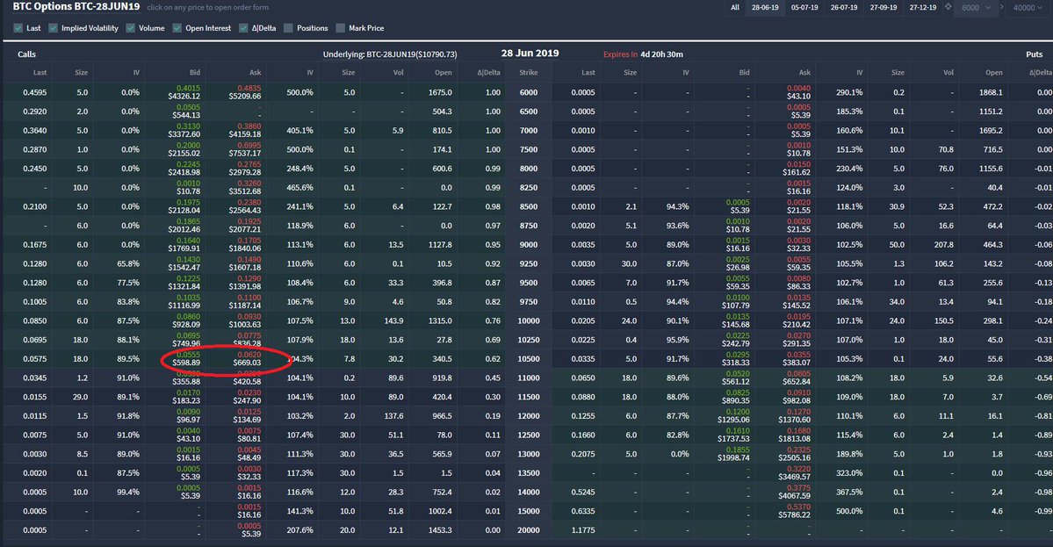Click call bid price $183.23
The width and height of the screenshot is (1053, 547).
(x=186, y=400)
